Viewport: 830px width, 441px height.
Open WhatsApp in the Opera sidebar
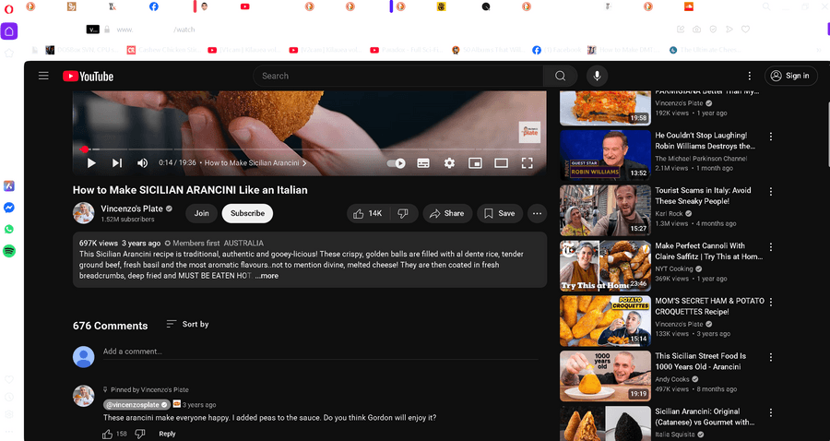[9, 229]
